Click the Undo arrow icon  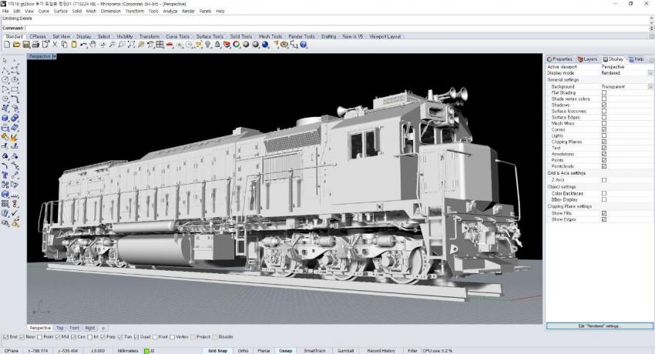(x=83, y=45)
